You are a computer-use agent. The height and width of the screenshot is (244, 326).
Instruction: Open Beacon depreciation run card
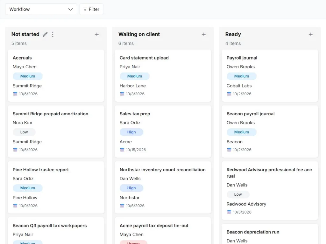pos(253,232)
